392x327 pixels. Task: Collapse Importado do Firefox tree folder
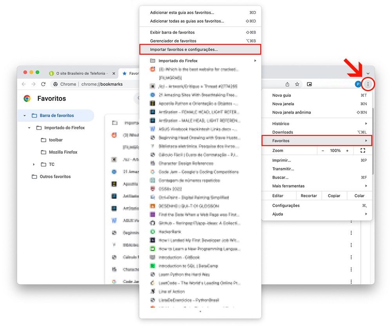pyautogui.click(x=29, y=128)
